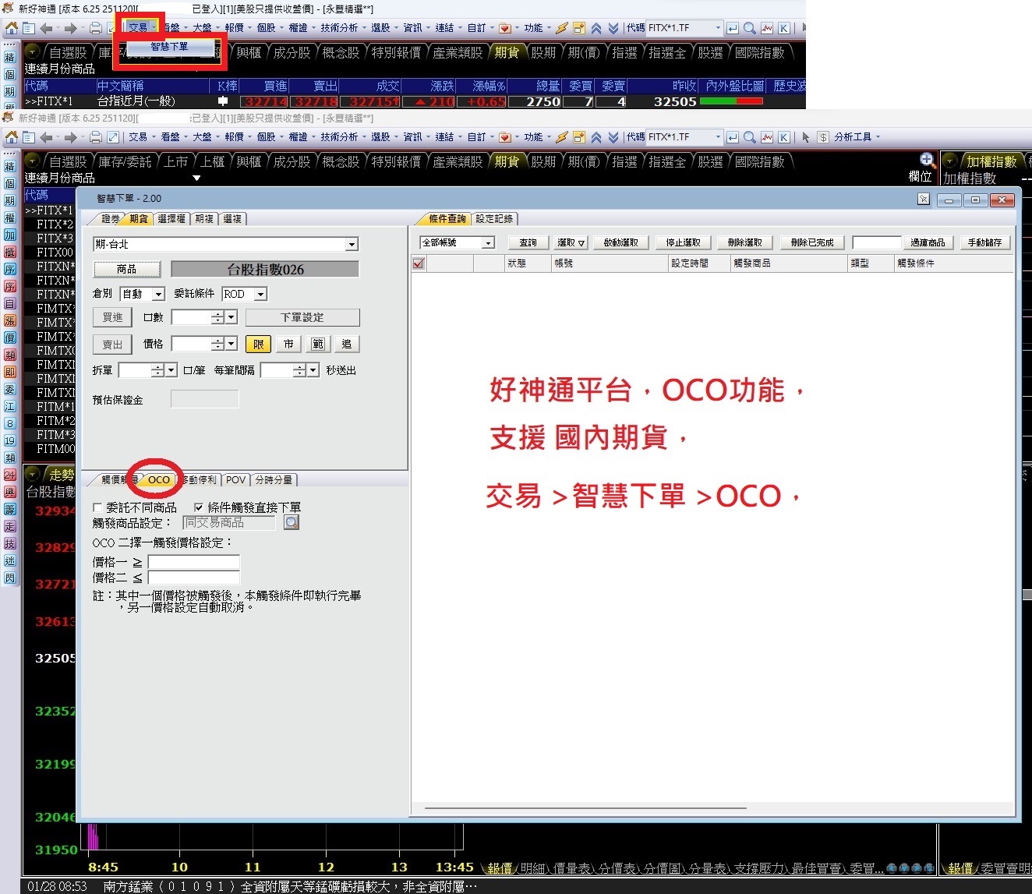Click the 技 icon in the left sidebar

(x=10, y=544)
